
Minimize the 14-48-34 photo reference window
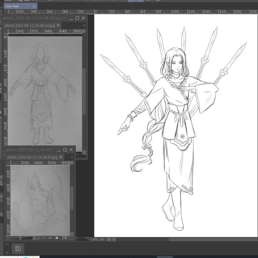click(71, 18)
